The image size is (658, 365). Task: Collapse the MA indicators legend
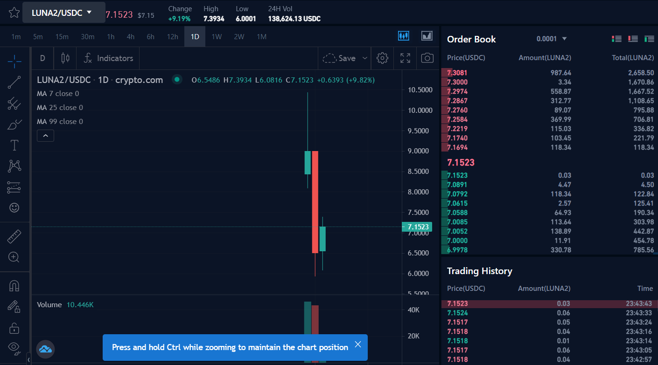pyautogui.click(x=45, y=136)
